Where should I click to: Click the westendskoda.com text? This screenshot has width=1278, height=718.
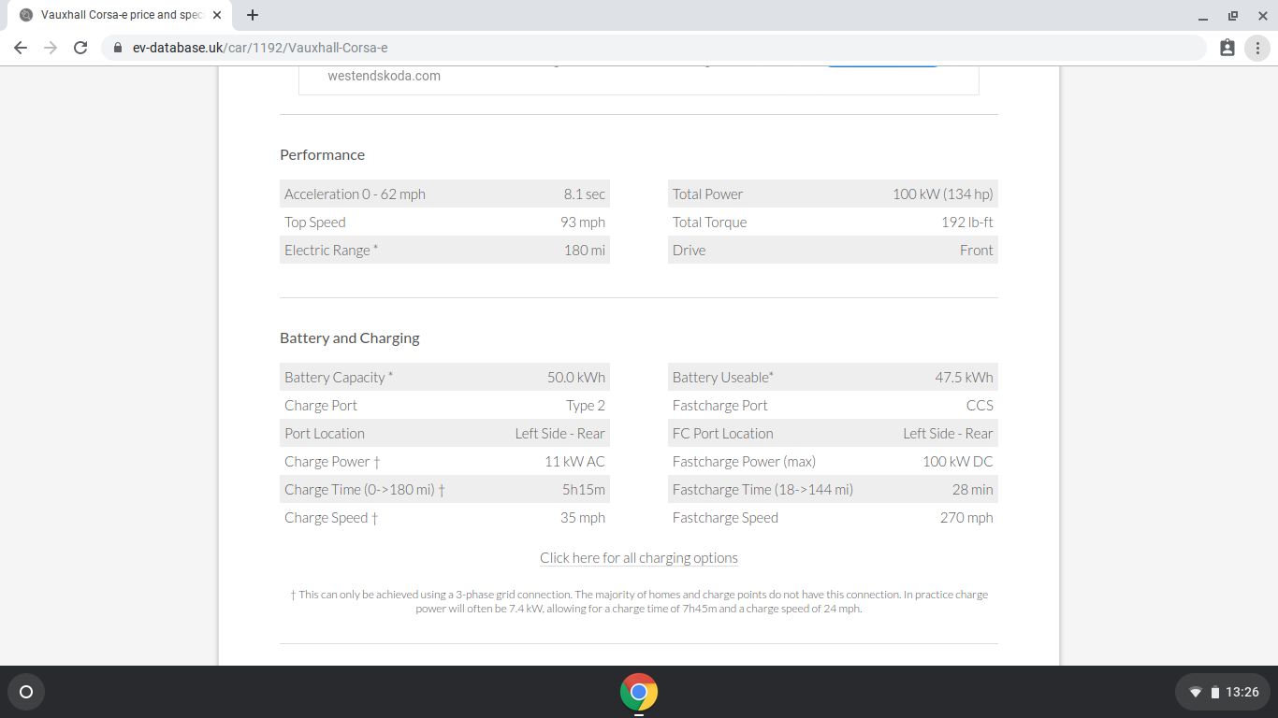384,76
